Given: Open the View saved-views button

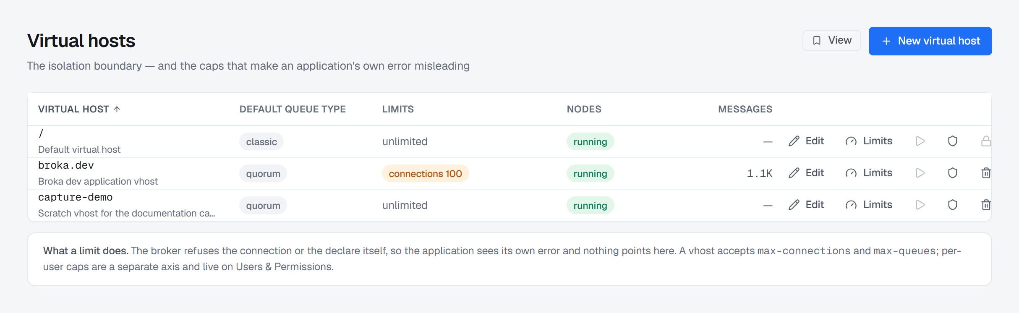Looking at the screenshot, I should tap(831, 41).
